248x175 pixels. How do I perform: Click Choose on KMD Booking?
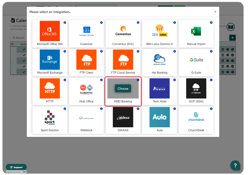pyautogui.click(x=123, y=89)
